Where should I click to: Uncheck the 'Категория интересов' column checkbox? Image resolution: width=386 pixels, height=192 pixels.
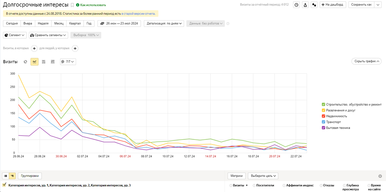click(4, 185)
